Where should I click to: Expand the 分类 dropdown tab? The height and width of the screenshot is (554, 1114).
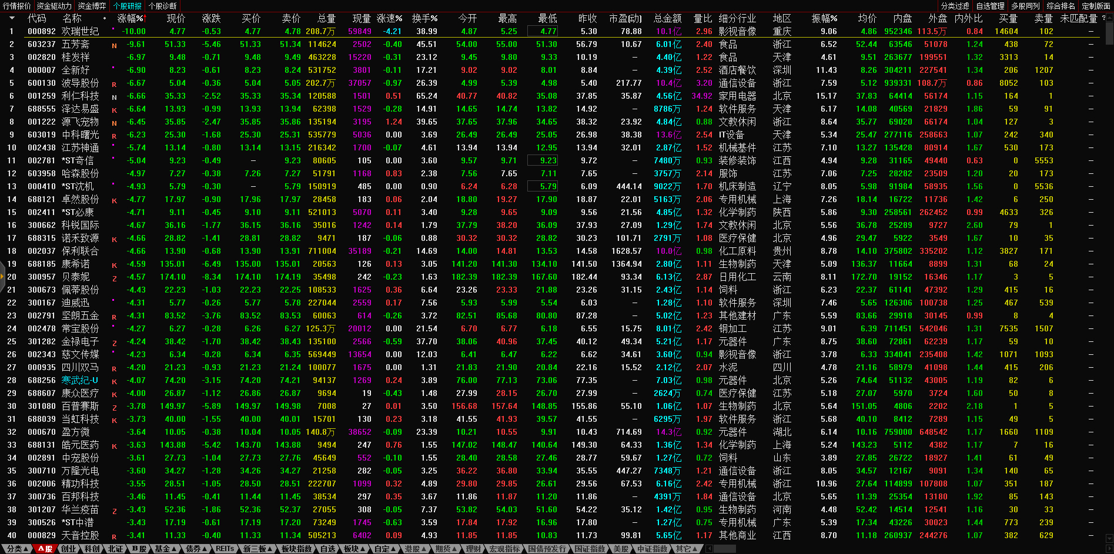point(17,549)
